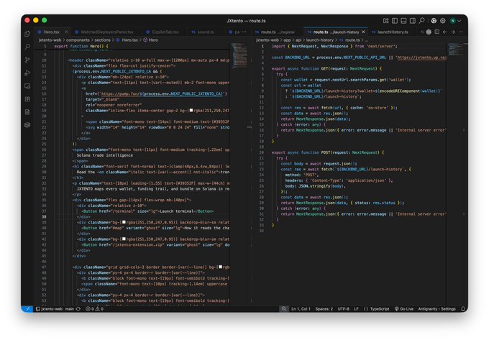The width and height of the screenshot is (489, 340).
Task: Start Go Live server from status bar
Action: [404, 309]
